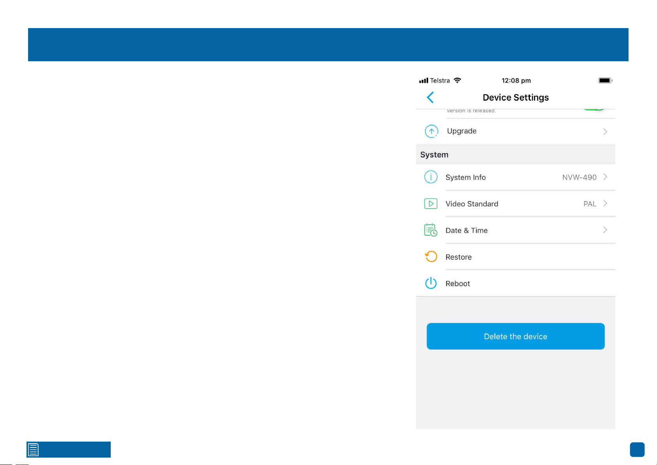Open System Info entry
Viewport: 657px width, 465px height.
515,177
